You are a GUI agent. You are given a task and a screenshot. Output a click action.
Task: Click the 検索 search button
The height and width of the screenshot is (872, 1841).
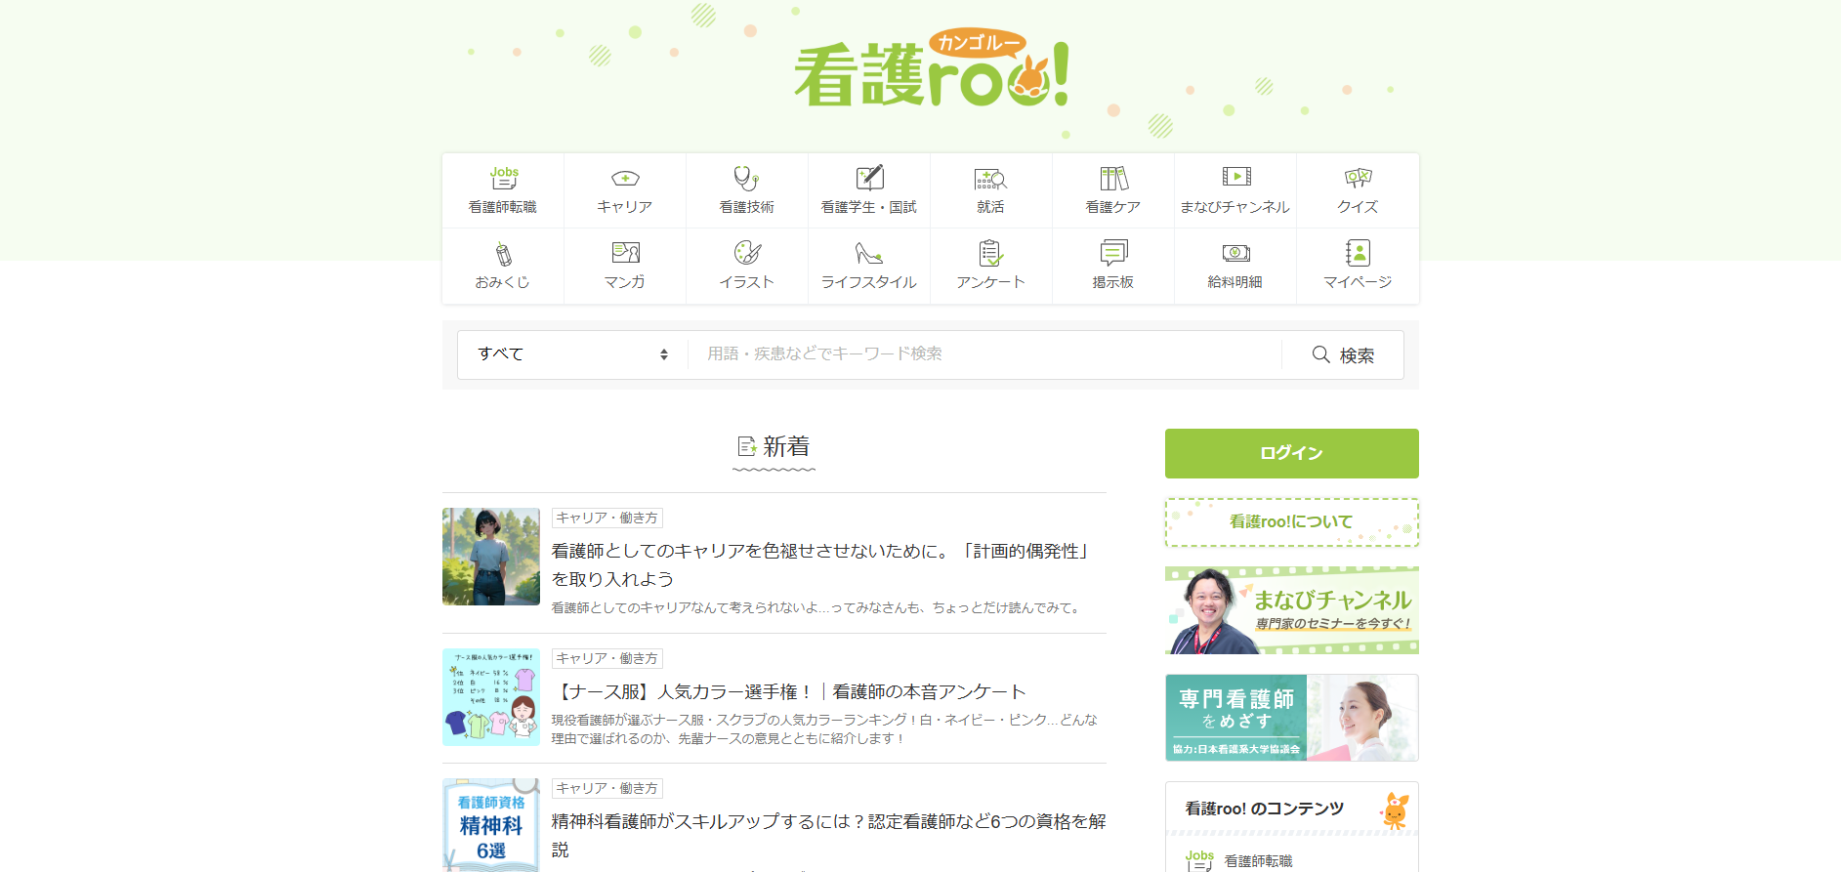(x=1343, y=354)
